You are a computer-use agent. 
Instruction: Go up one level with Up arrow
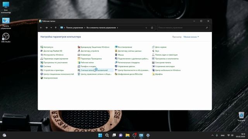[56, 28]
